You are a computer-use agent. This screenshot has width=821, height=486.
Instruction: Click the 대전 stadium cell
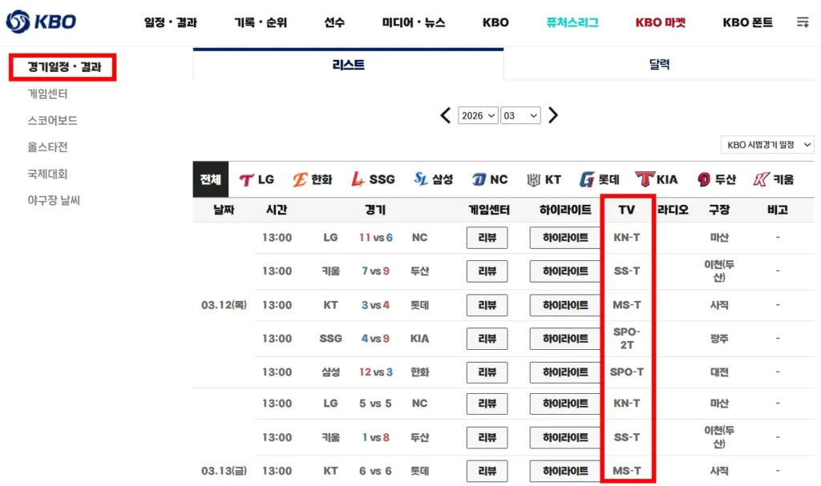click(719, 372)
